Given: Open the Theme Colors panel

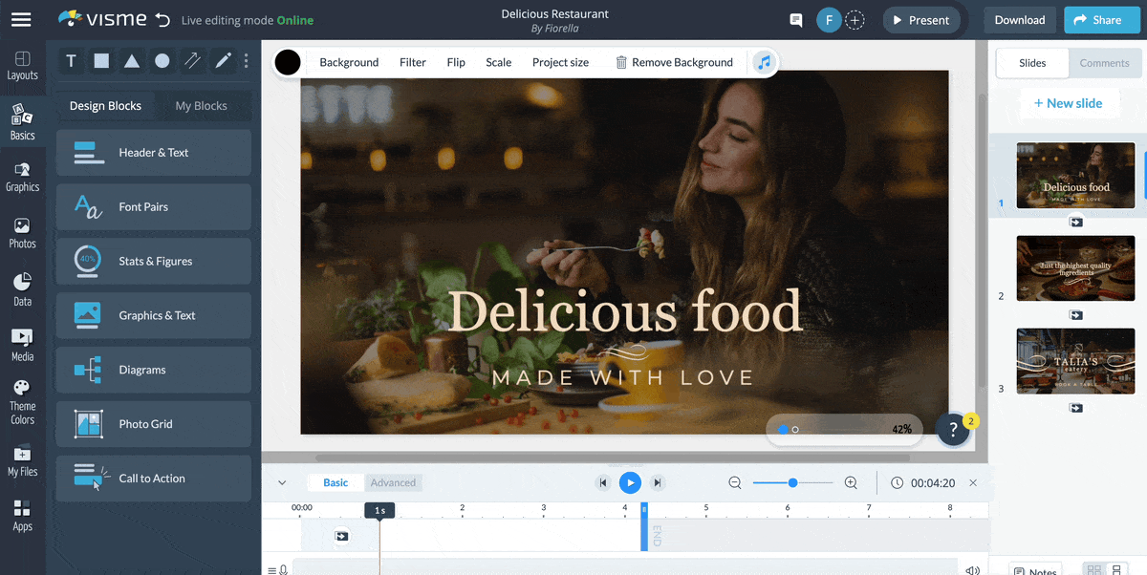Looking at the screenshot, I should (x=22, y=401).
